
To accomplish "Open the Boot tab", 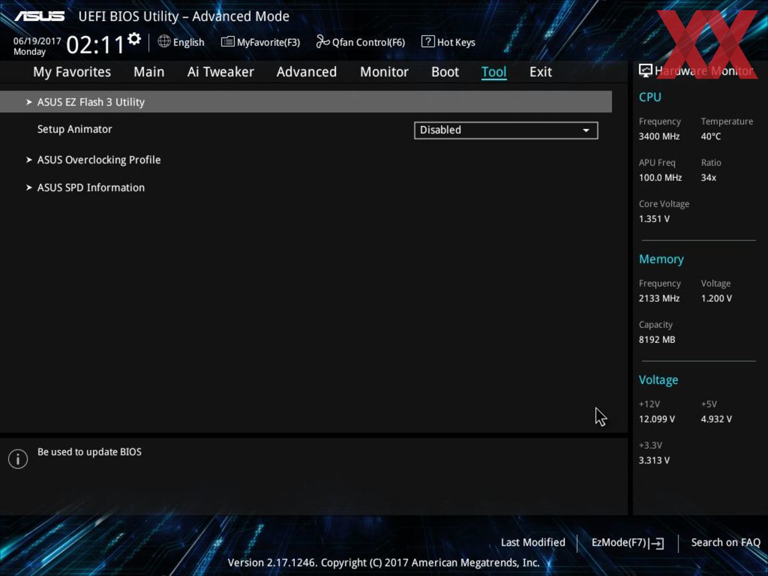I will [445, 72].
